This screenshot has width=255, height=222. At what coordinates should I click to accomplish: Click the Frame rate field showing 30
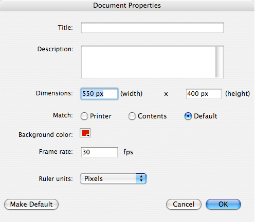pyautogui.click(x=99, y=152)
